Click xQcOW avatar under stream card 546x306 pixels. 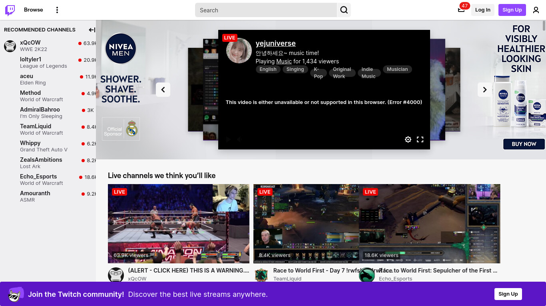[x=116, y=275]
